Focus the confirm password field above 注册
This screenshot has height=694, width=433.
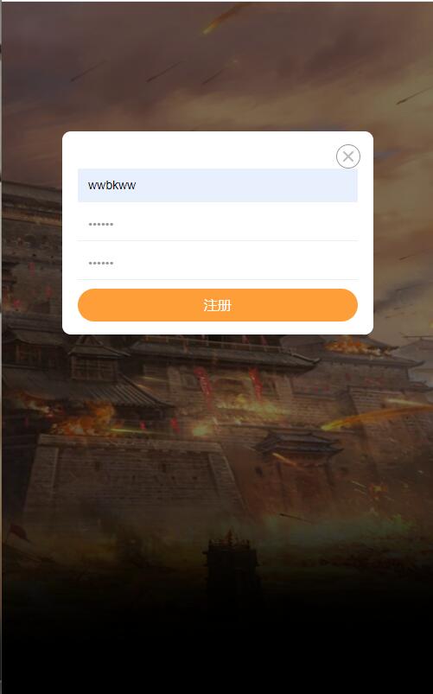(x=218, y=263)
